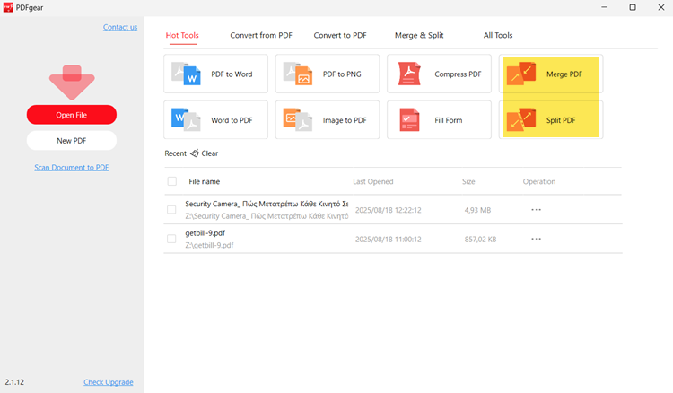Choose the Word to PDF text label
The width and height of the screenshot is (673, 393).
[x=232, y=120]
